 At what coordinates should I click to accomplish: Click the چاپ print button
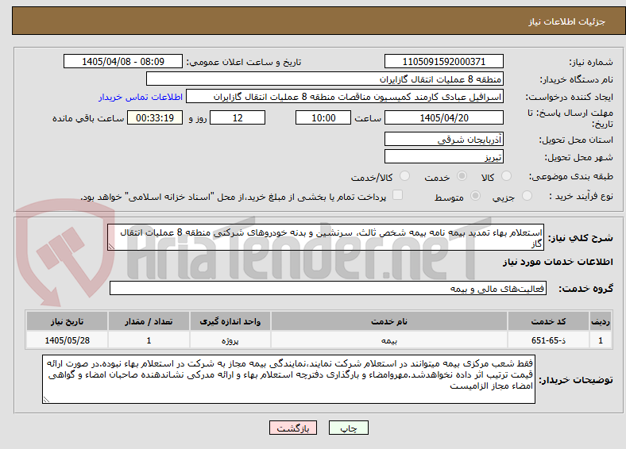coord(349,428)
